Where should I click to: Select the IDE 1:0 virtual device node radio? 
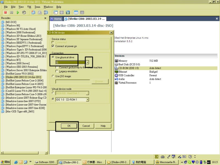click(53, 99)
